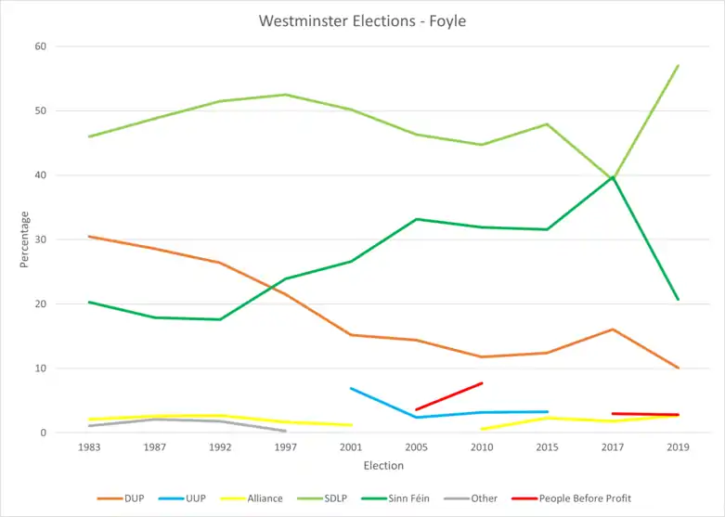Click the People Before Profit legend label

[586, 498]
